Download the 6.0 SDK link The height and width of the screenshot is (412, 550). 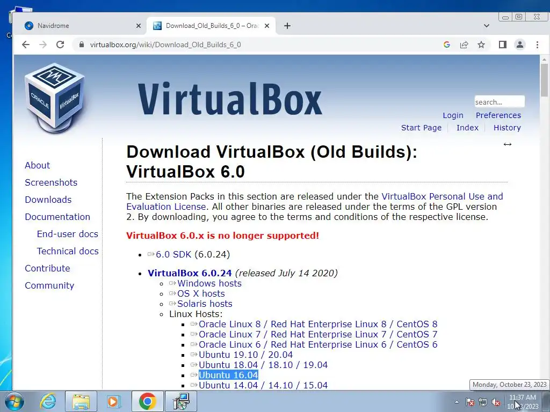click(173, 254)
